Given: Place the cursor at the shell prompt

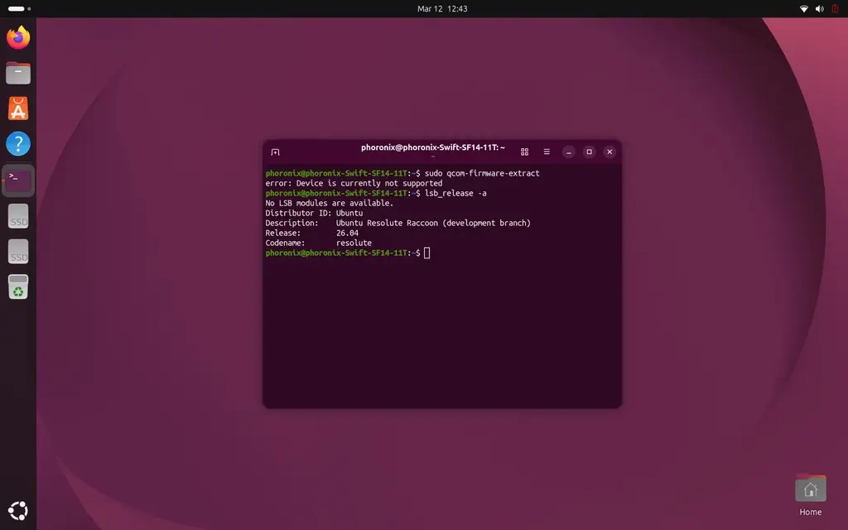Looking at the screenshot, I should 427,253.
